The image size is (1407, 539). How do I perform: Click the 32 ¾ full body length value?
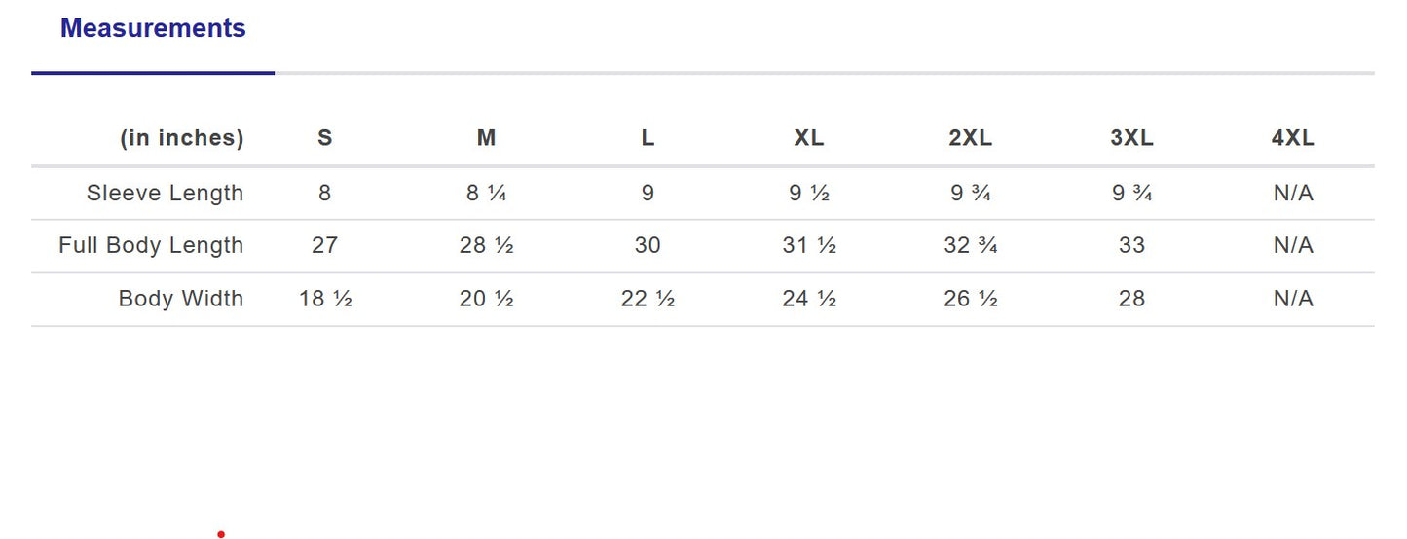pos(971,245)
